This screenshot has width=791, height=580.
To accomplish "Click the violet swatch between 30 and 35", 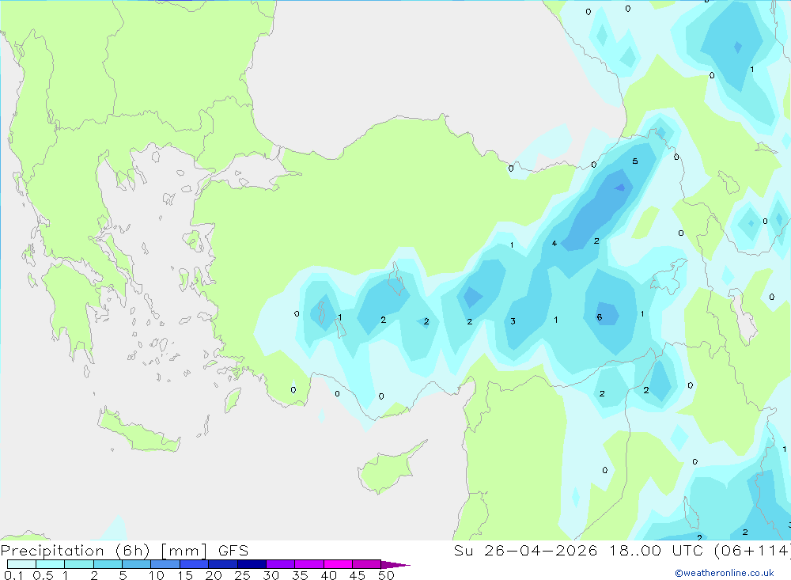I will click(x=281, y=564).
